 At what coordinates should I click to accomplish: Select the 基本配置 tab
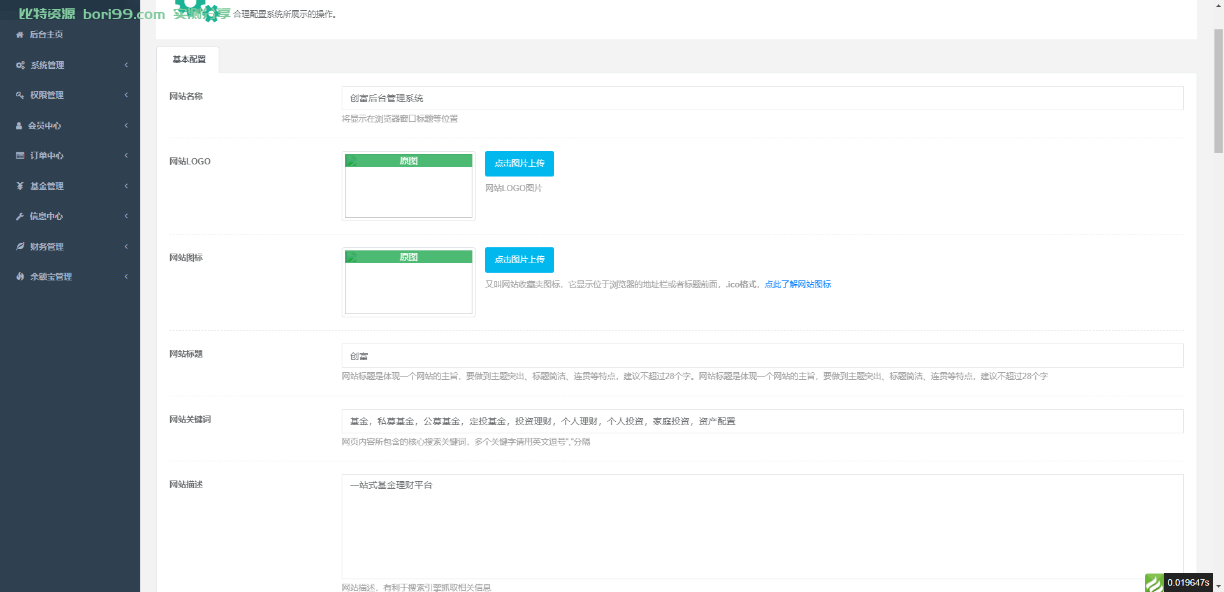click(188, 59)
